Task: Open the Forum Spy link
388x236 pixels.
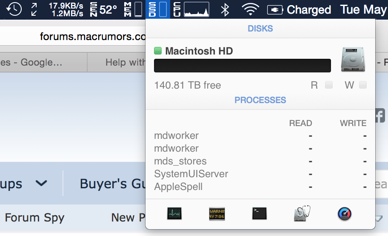Action: pos(34,218)
